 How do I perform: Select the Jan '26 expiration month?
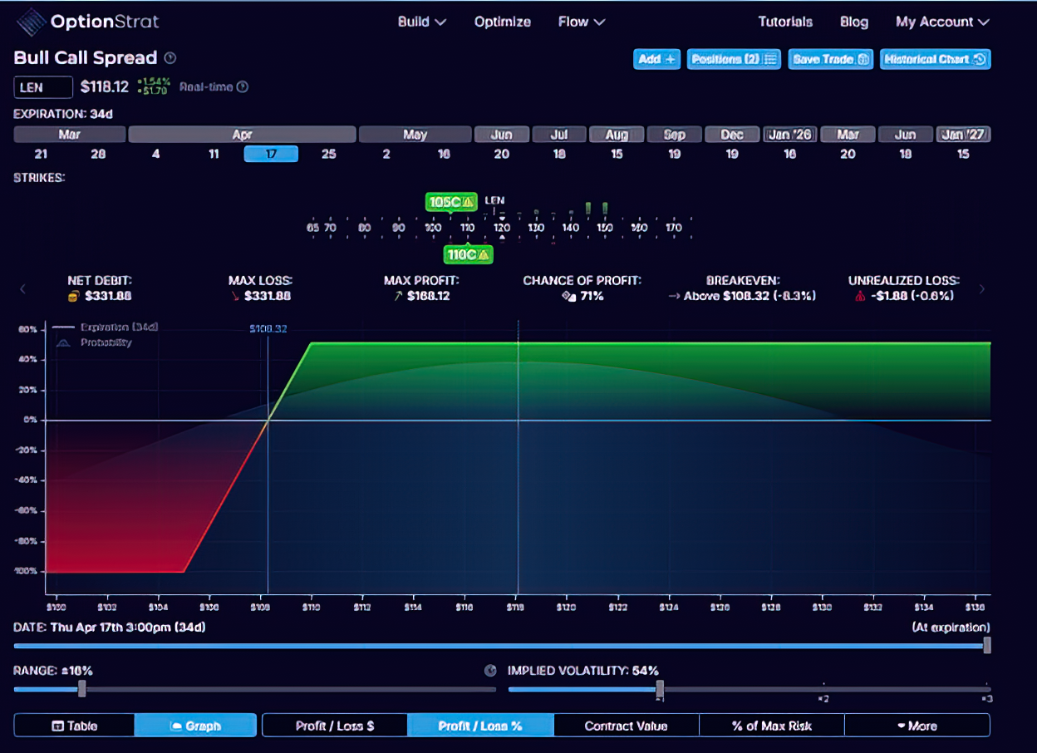tap(789, 134)
